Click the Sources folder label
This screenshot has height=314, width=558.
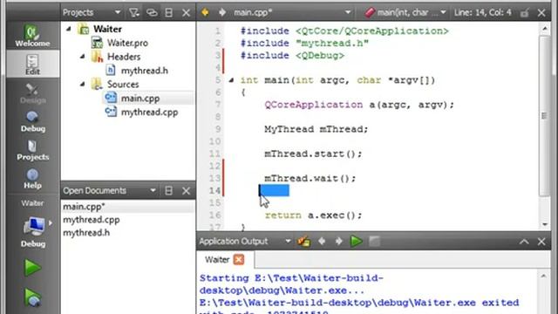click(x=123, y=85)
